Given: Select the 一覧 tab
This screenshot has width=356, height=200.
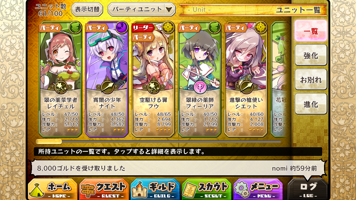Looking at the screenshot, I should coord(311,31).
